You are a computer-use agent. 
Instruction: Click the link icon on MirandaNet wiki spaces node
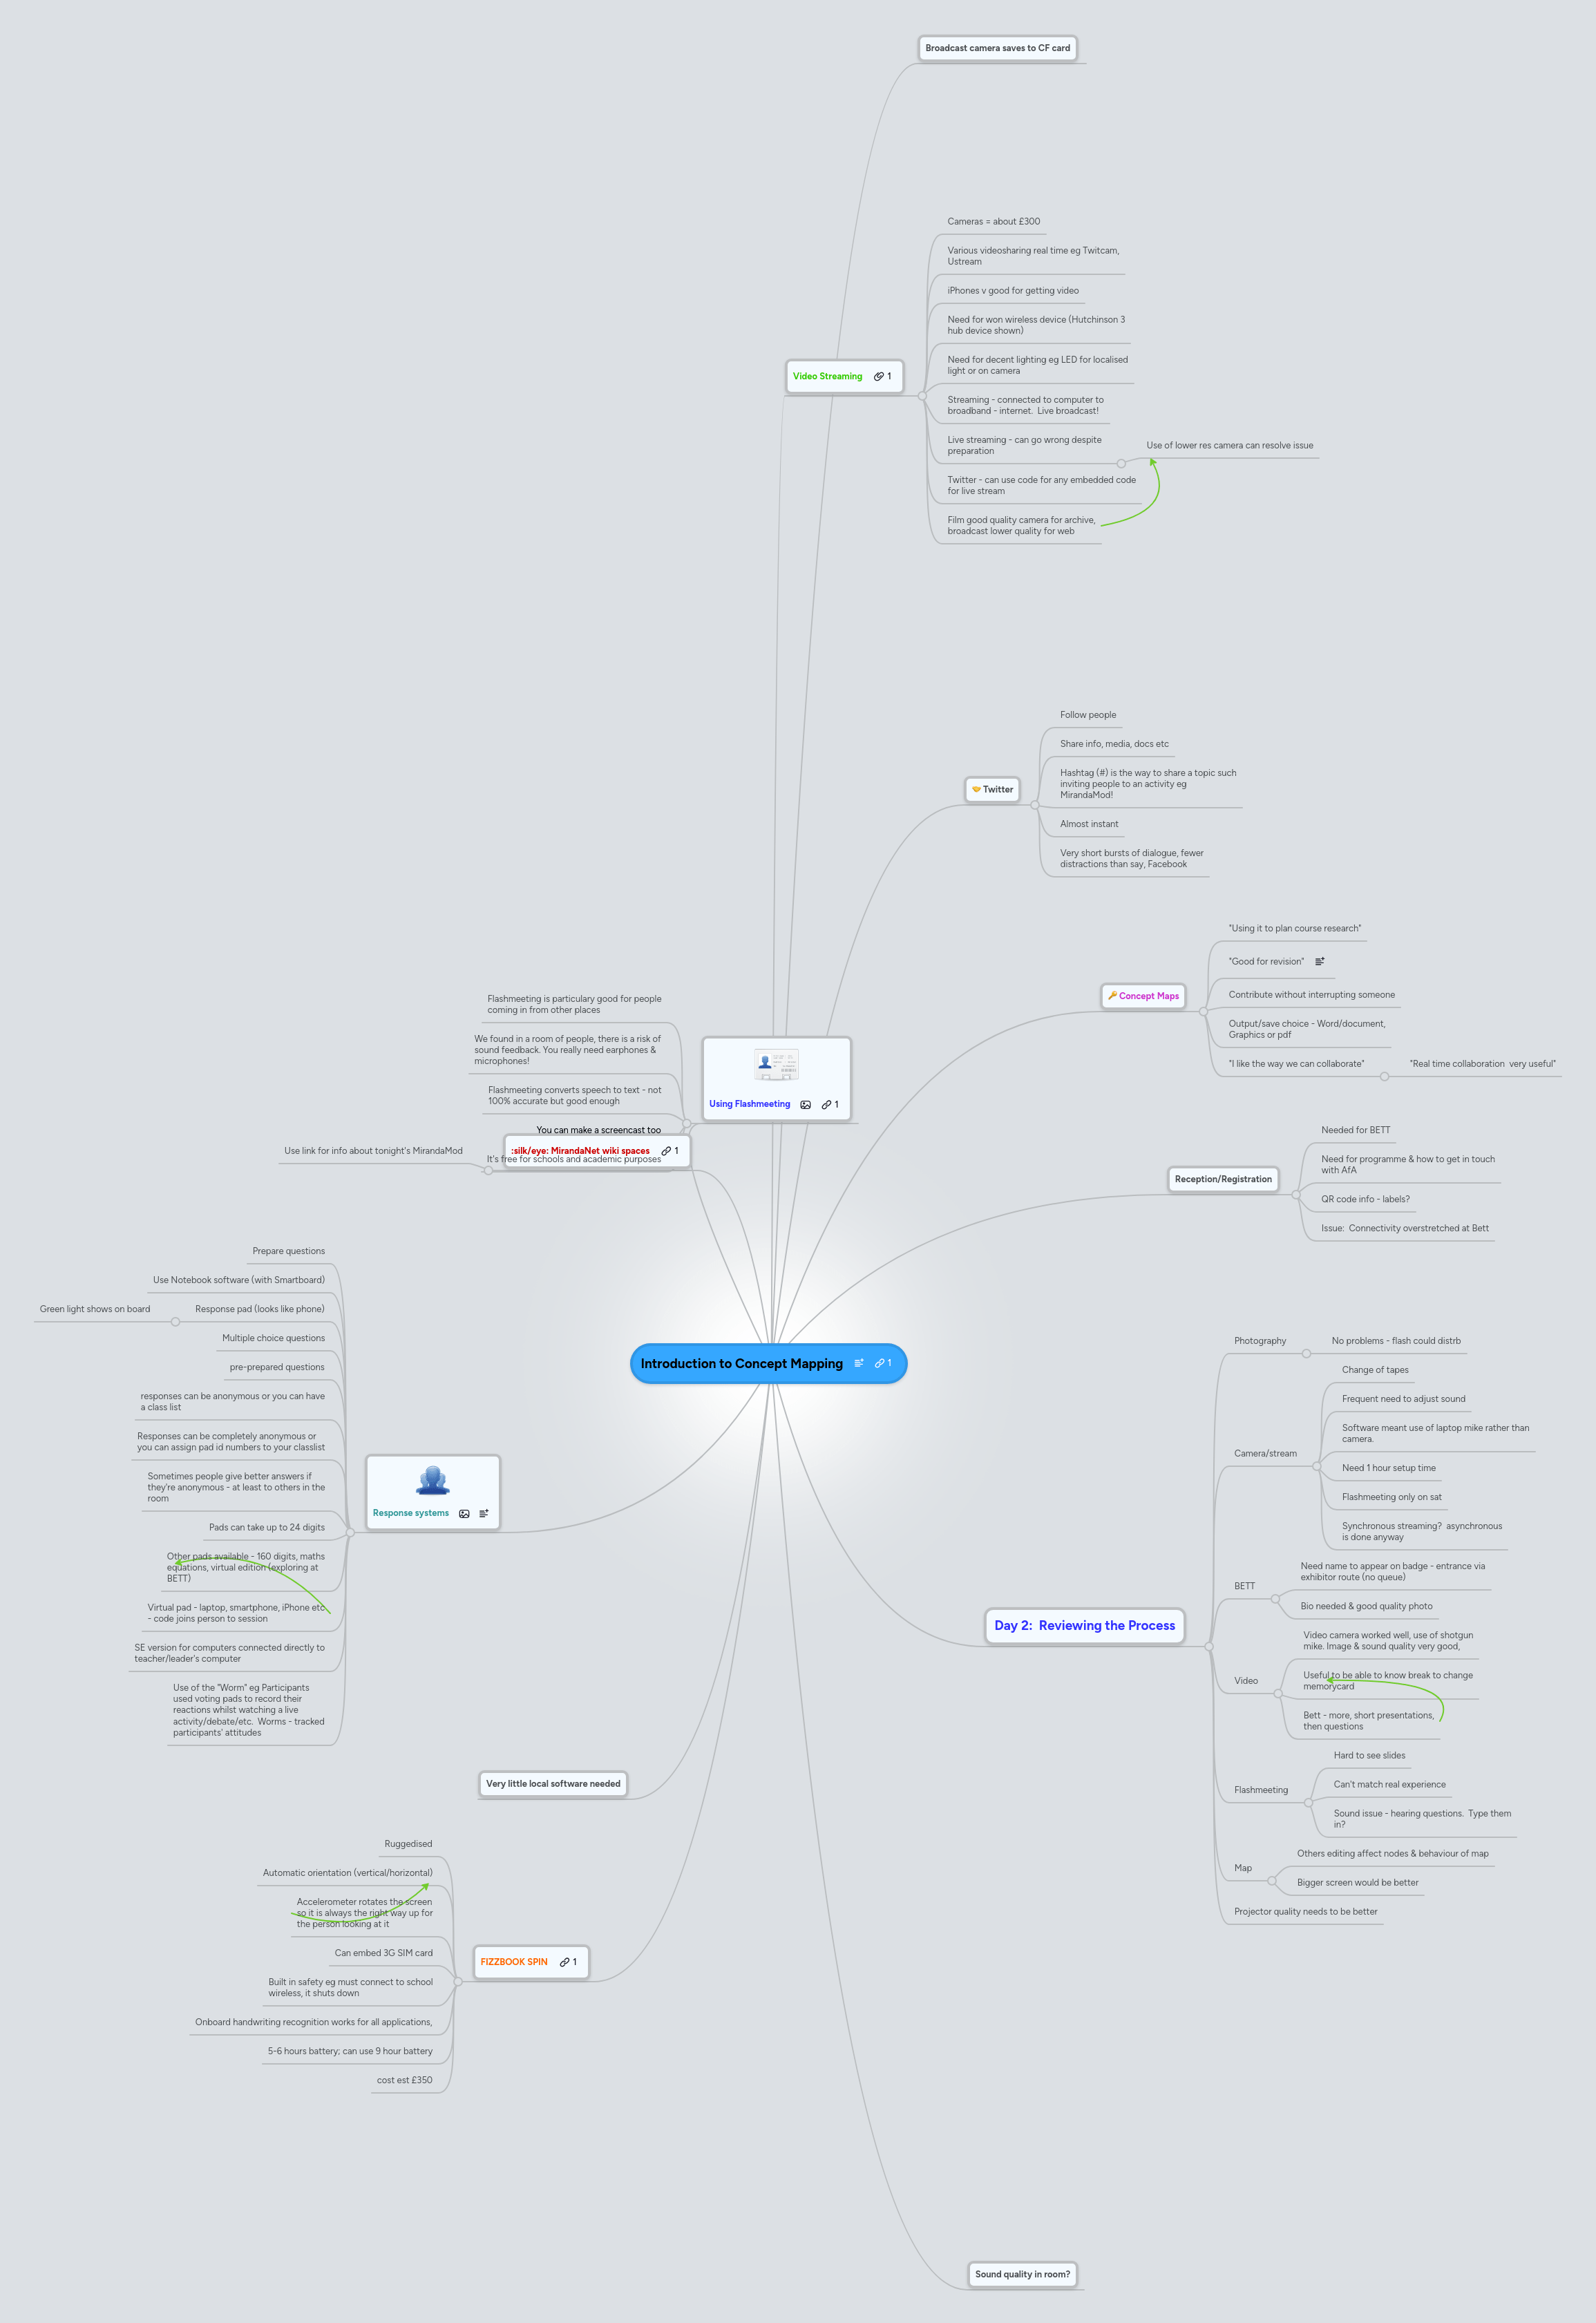[666, 1151]
